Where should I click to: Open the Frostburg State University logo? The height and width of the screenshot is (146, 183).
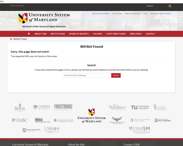tap(63, 107)
